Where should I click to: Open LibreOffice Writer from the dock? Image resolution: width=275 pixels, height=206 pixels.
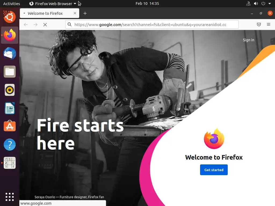(10, 108)
